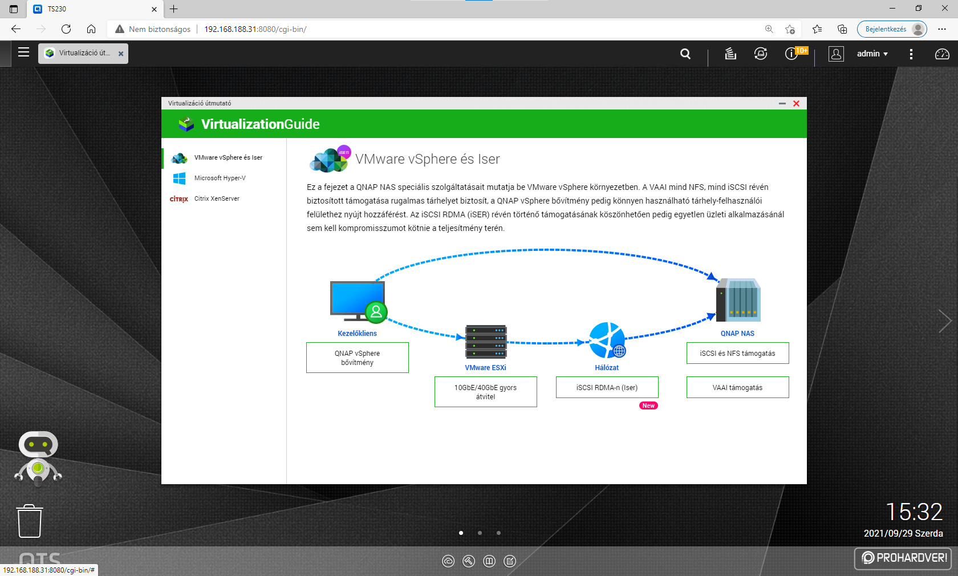Select the second desktop page dot
958x576 pixels.
point(480,533)
